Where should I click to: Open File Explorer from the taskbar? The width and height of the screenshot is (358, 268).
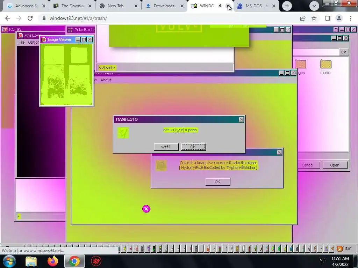pos(31,261)
